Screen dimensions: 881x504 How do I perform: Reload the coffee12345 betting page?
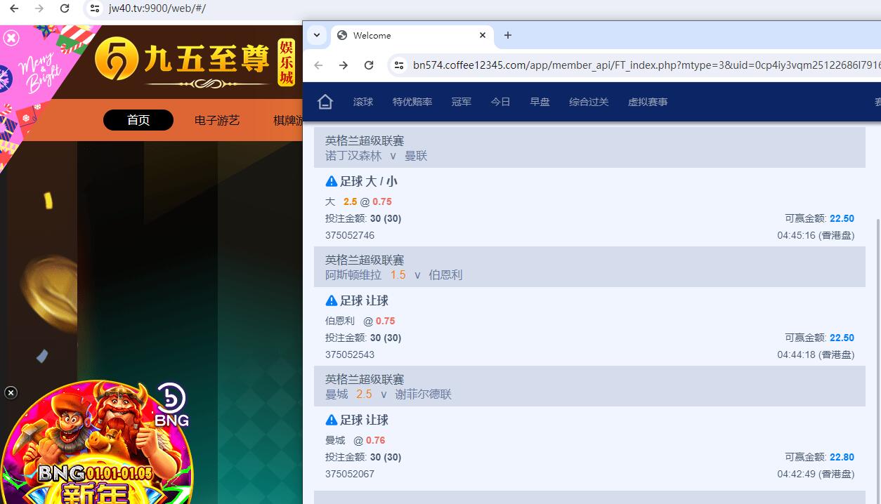coord(369,65)
